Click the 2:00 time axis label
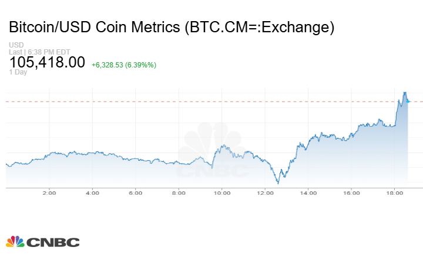 [x=49, y=192]
